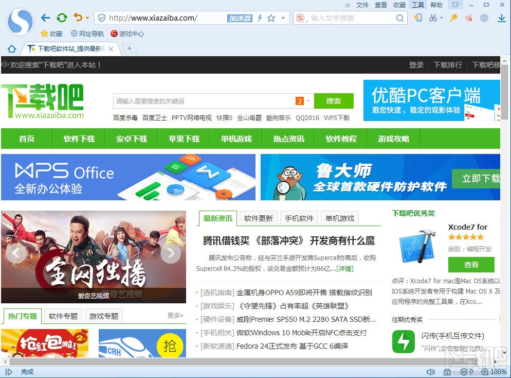Click the send-to-phone icon
Viewport: 511px width, 378px height.
pos(418,18)
